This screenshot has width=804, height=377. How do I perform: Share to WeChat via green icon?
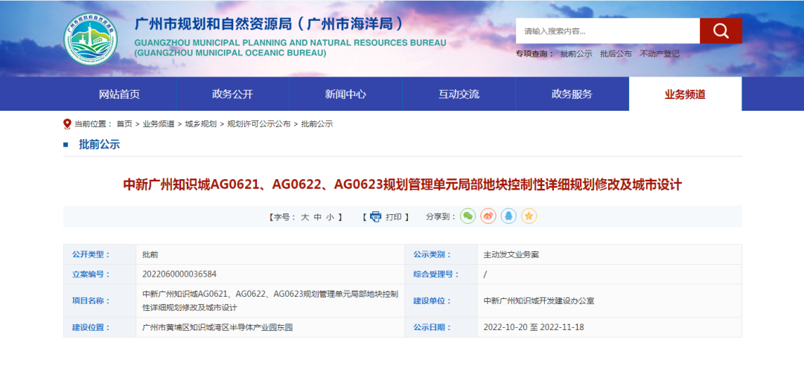coord(468,216)
